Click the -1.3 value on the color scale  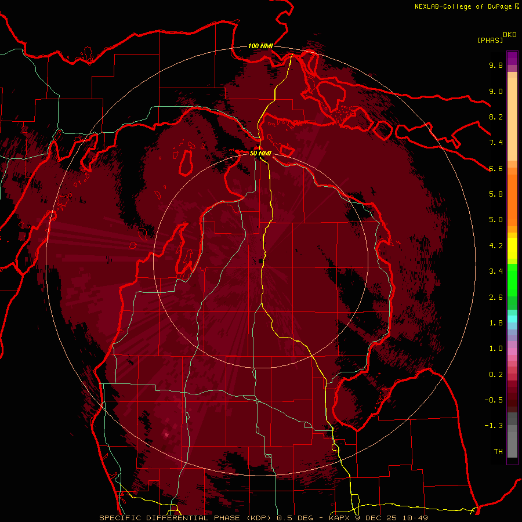pyautogui.click(x=494, y=426)
